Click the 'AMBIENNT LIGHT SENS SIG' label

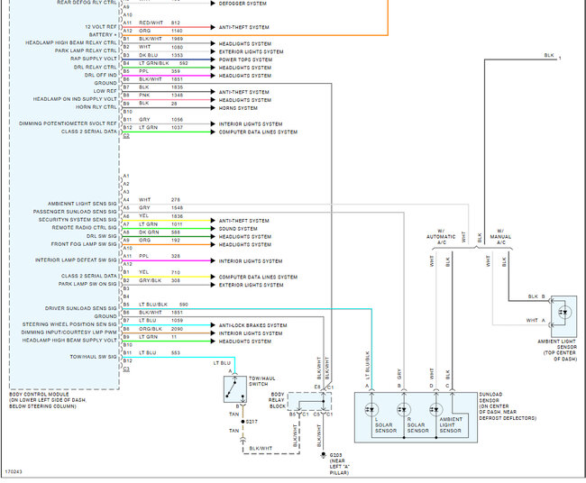pos(82,204)
